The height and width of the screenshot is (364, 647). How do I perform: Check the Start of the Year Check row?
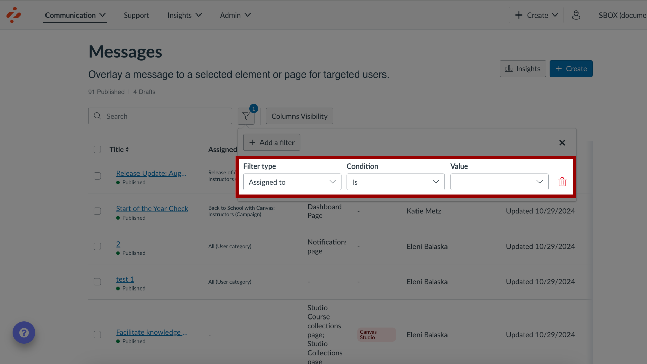[x=97, y=211]
